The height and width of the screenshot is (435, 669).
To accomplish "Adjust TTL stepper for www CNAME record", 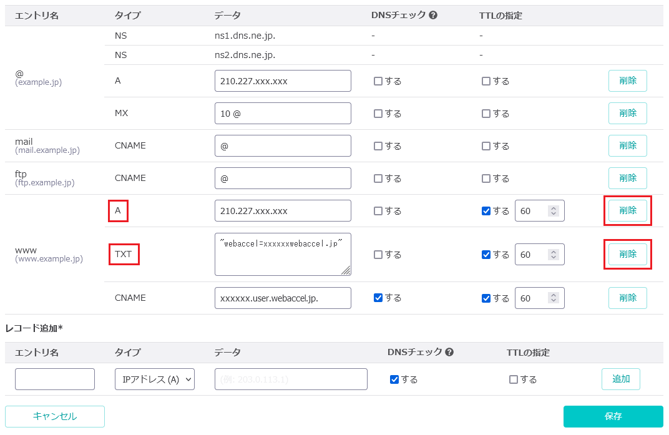I will point(554,298).
